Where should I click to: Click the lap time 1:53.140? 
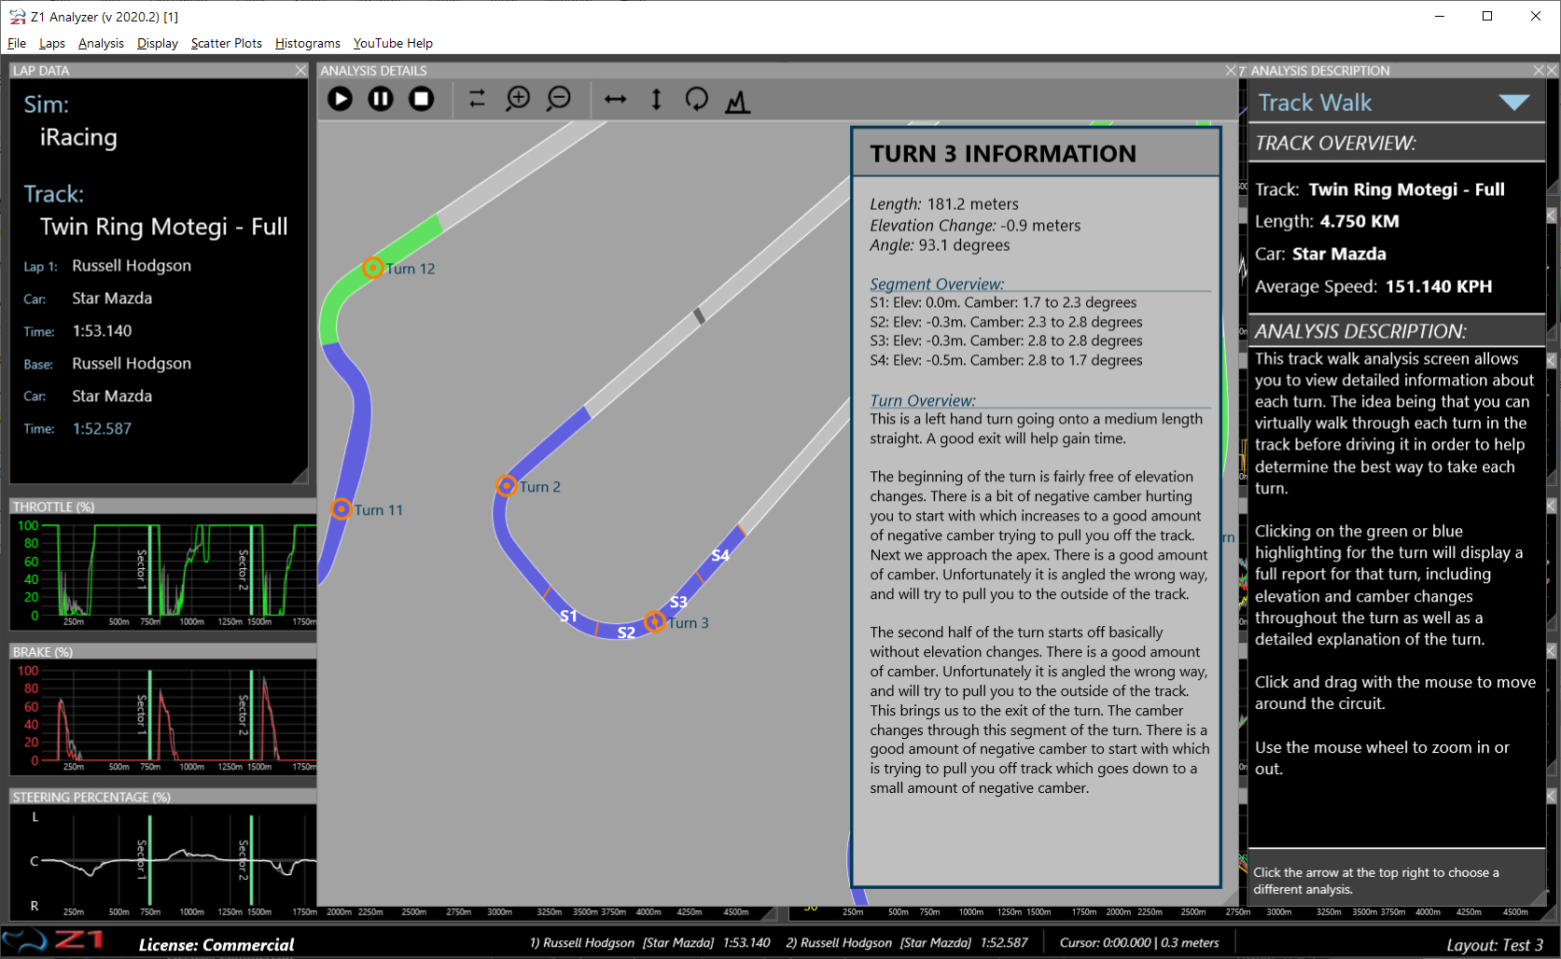coord(102,331)
